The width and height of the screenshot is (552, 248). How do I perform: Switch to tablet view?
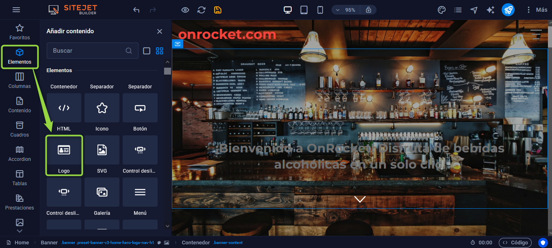pos(304,10)
